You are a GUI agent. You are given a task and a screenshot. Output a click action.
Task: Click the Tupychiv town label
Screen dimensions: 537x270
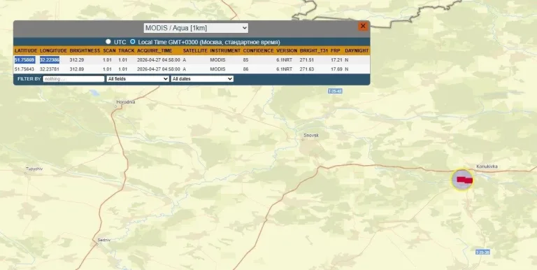click(34, 169)
